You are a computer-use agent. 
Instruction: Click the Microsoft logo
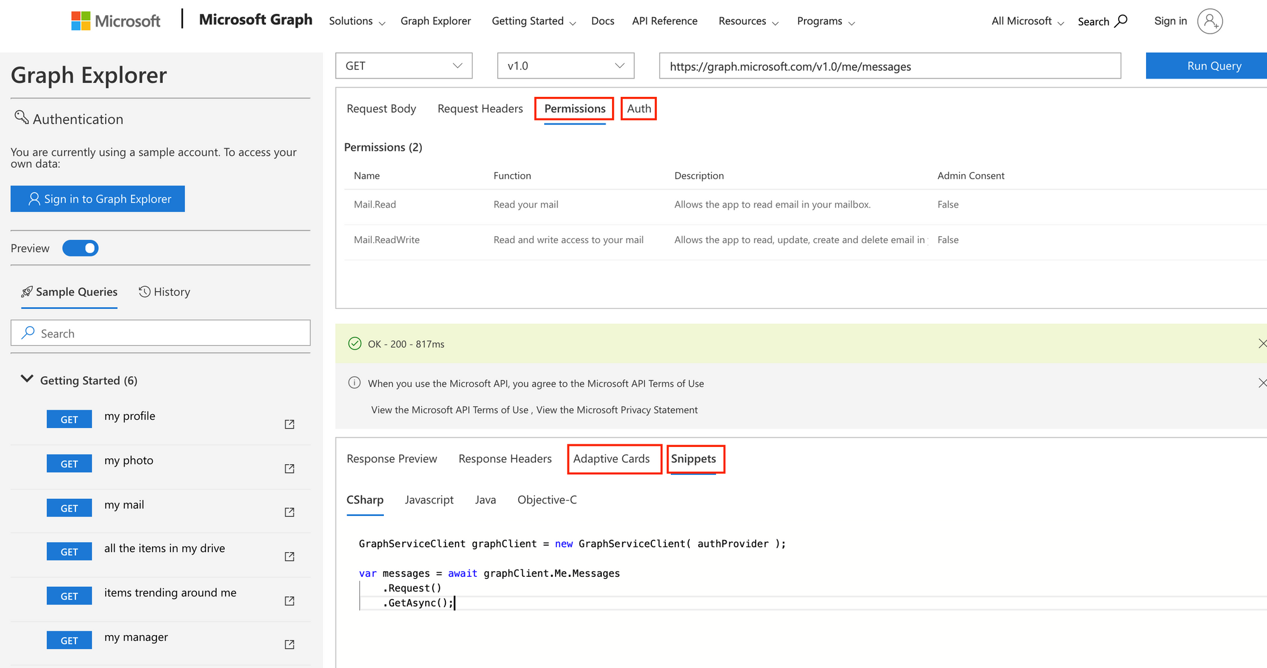click(x=116, y=21)
